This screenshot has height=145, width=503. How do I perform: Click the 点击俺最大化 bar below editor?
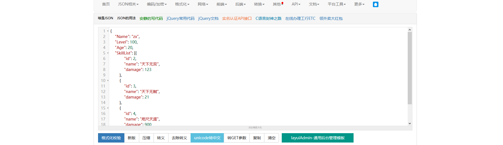pos(255,128)
